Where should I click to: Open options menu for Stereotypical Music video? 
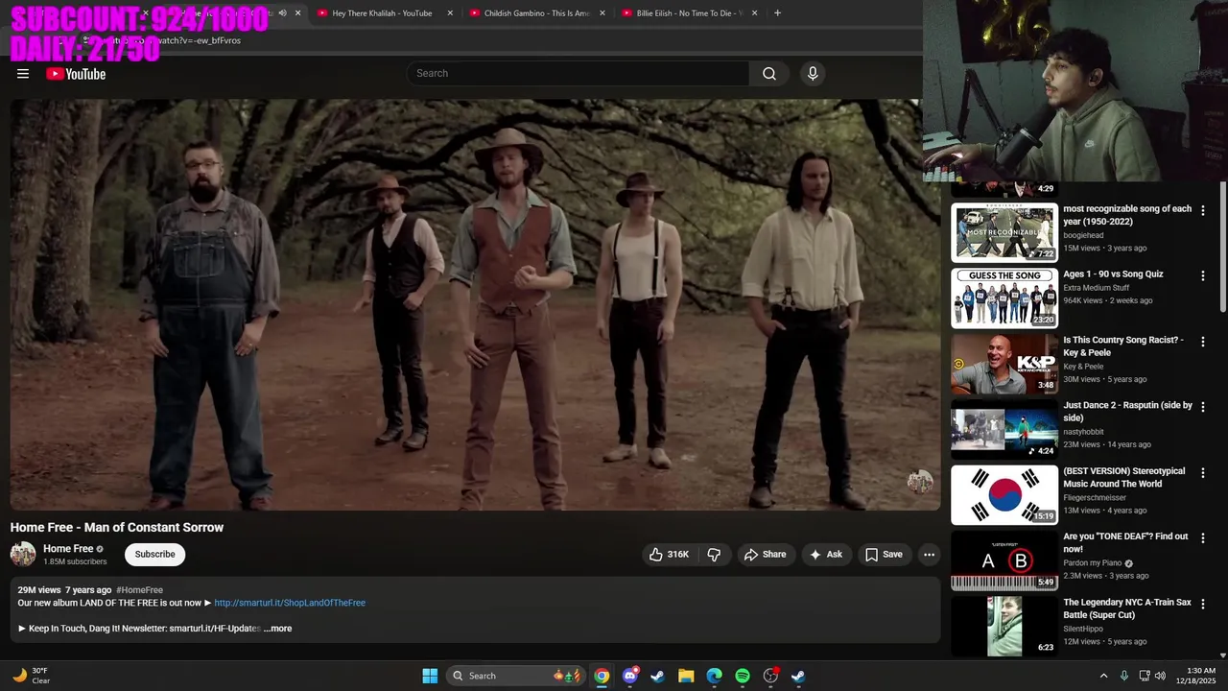pyautogui.click(x=1203, y=472)
